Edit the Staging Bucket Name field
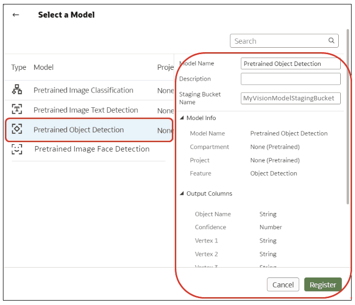The width and height of the screenshot is (355, 305). tap(290, 98)
